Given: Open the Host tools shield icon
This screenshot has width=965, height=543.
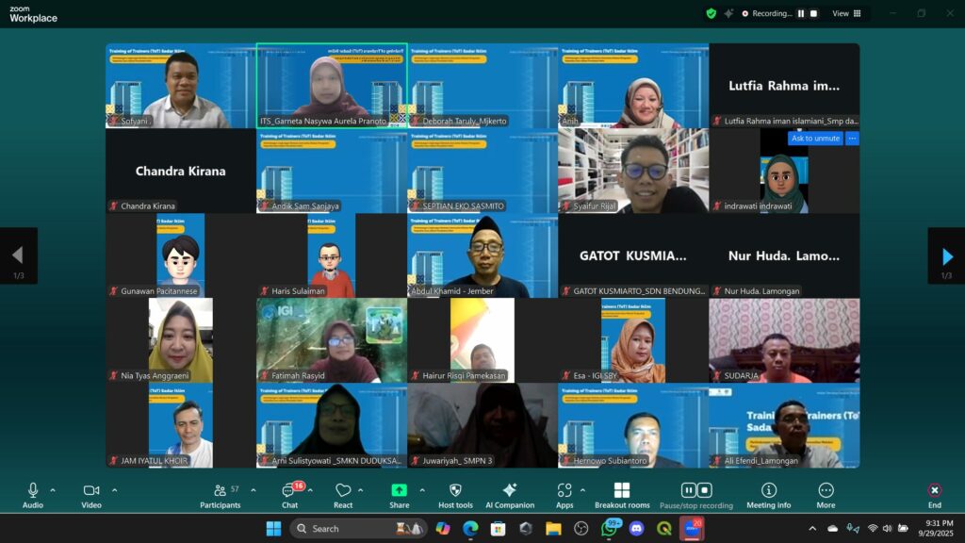Looking at the screenshot, I should click(x=455, y=490).
